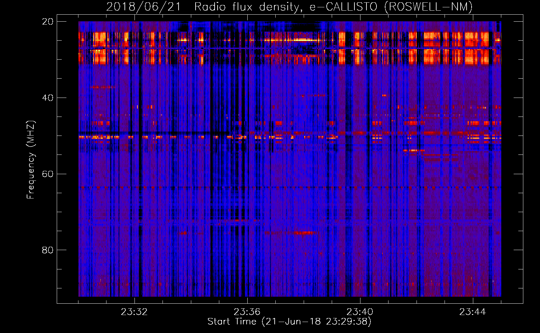Click the plot title naming e-CALLISTO ROSWELL-NM
Image resolution: width=540 pixels, height=333 pixels.
[x=289, y=7]
